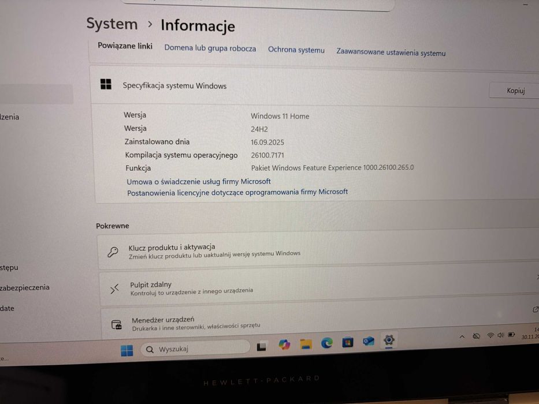This screenshot has height=404, width=539.
Task: Select the sidebar item ending in 'date'
Action: coord(7,308)
